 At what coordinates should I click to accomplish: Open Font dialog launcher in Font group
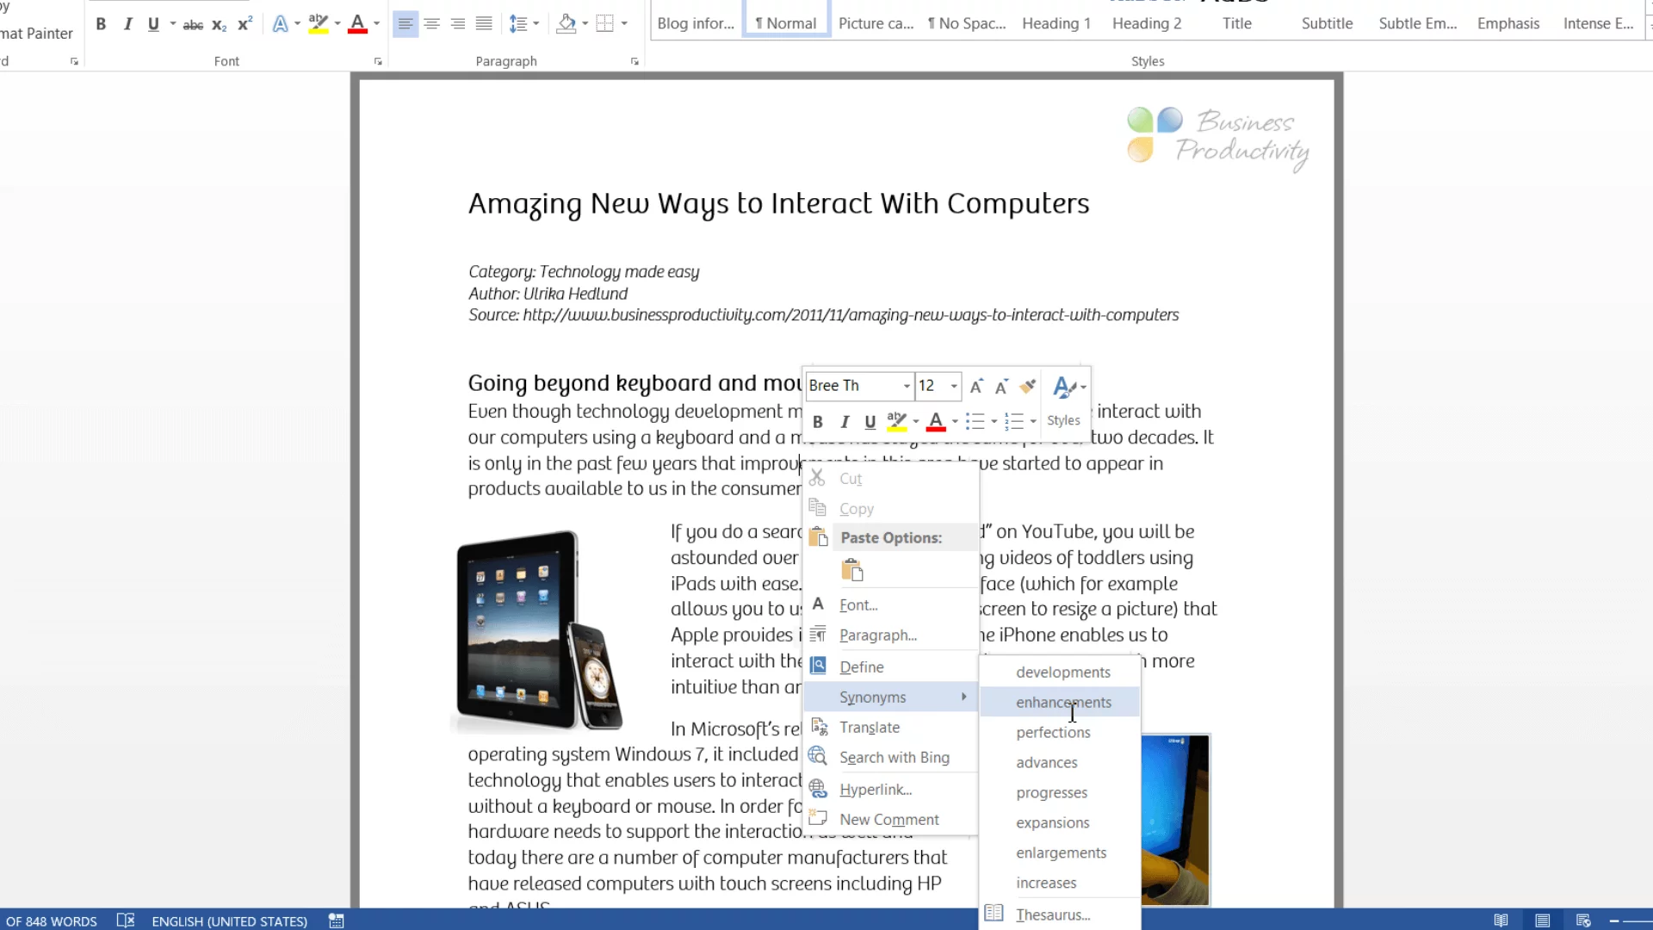(377, 61)
